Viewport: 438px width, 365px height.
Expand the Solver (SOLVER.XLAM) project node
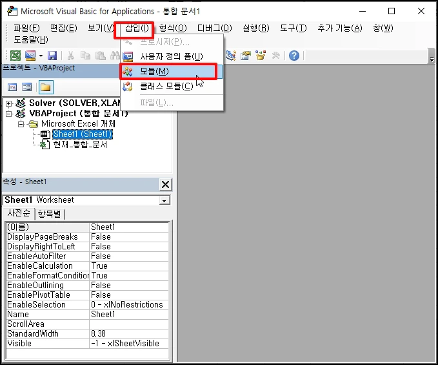coord(8,103)
